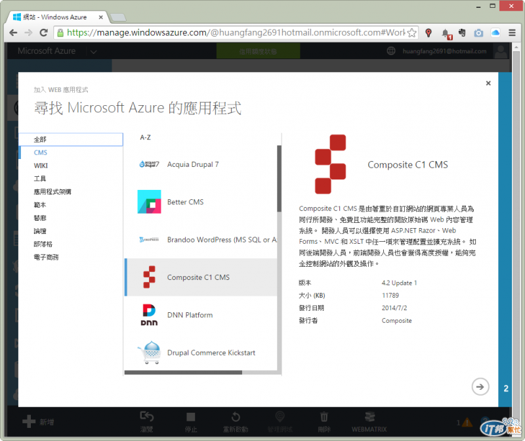Viewport: 525px width, 441px height.
Task: Open the huangfang2691@hotmail.com account menu
Action: (x=444, y=51)
